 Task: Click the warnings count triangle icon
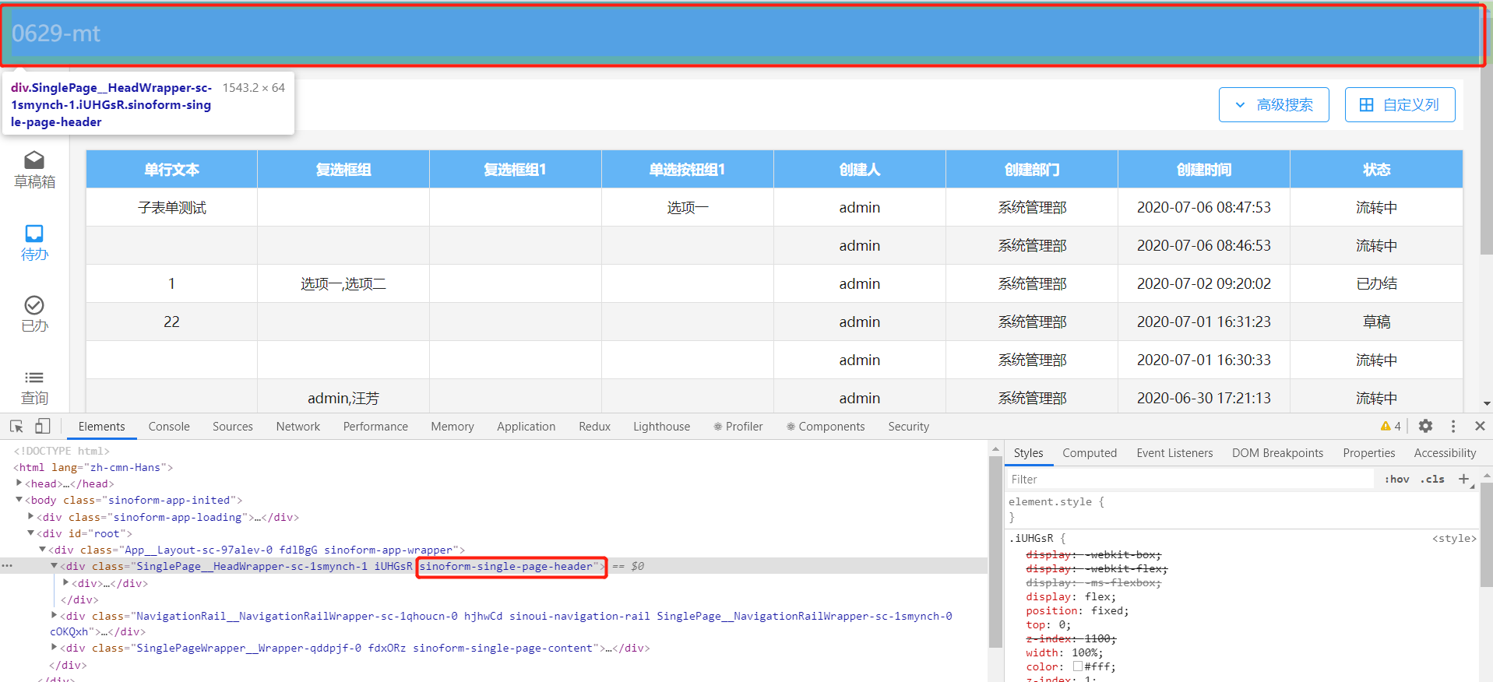click(x=1386, y=426)
